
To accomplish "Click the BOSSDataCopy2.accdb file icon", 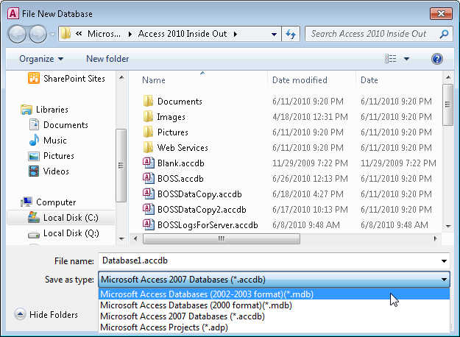I will [148, 210].
